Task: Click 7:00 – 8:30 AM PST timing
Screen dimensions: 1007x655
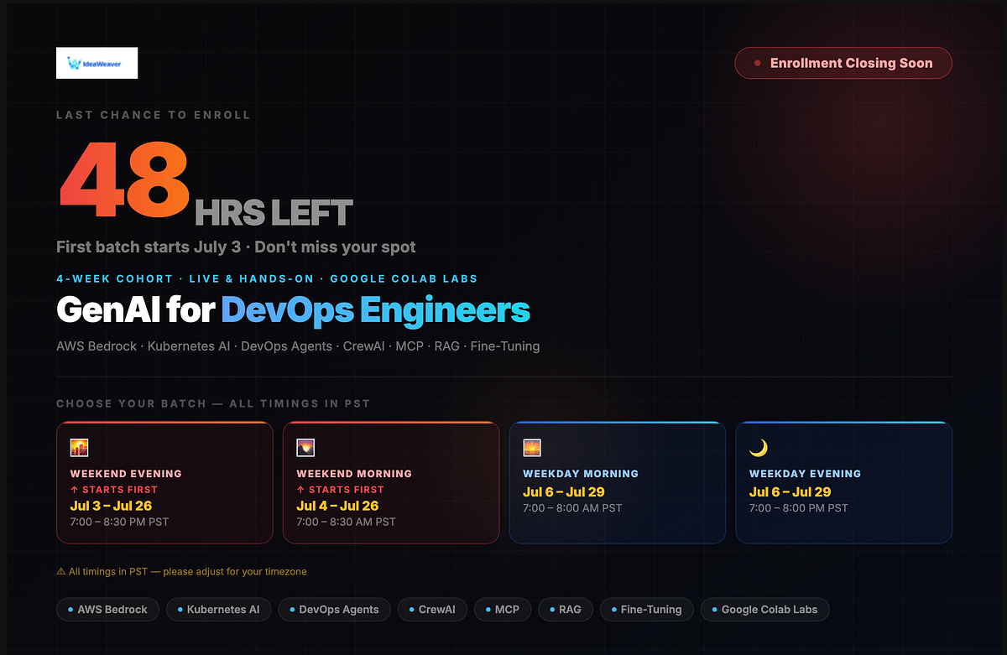Action: (346, 522)
